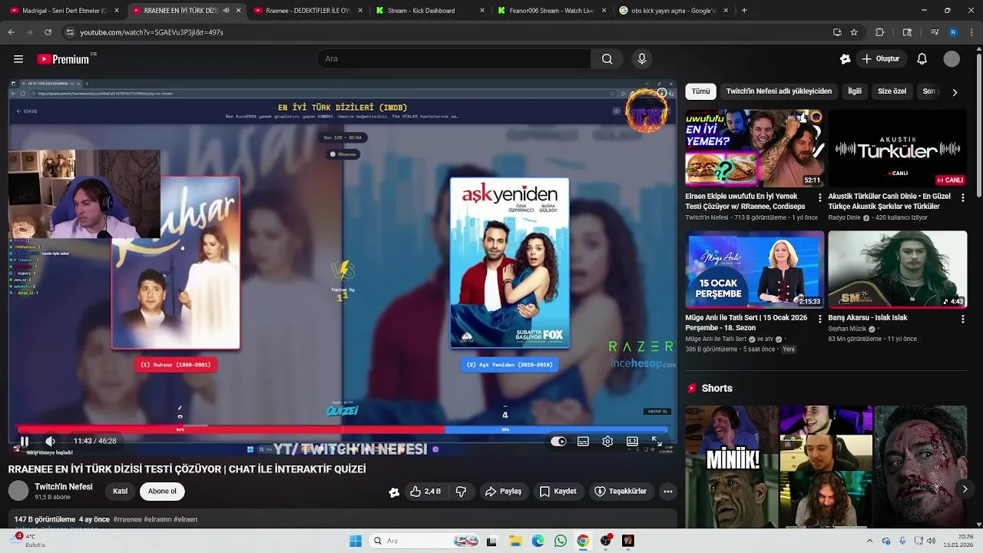Switch to obs kick yayın açma tab

pyautogui.click(x=674, y=11)
